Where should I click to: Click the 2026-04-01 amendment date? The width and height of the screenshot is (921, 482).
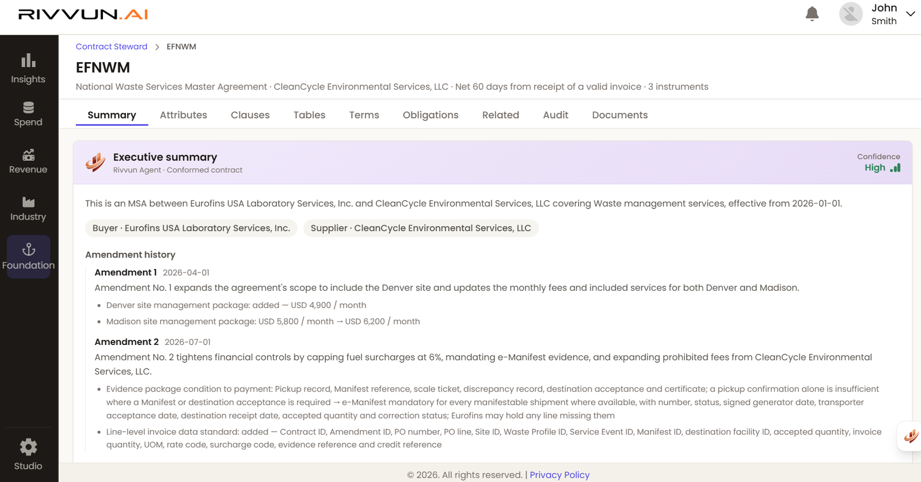[x=186, y=272]
